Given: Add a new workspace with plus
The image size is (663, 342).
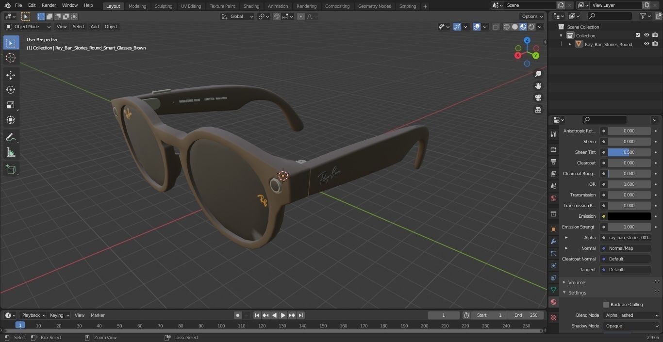Looking at the screenshot, I should pos(425,6).
